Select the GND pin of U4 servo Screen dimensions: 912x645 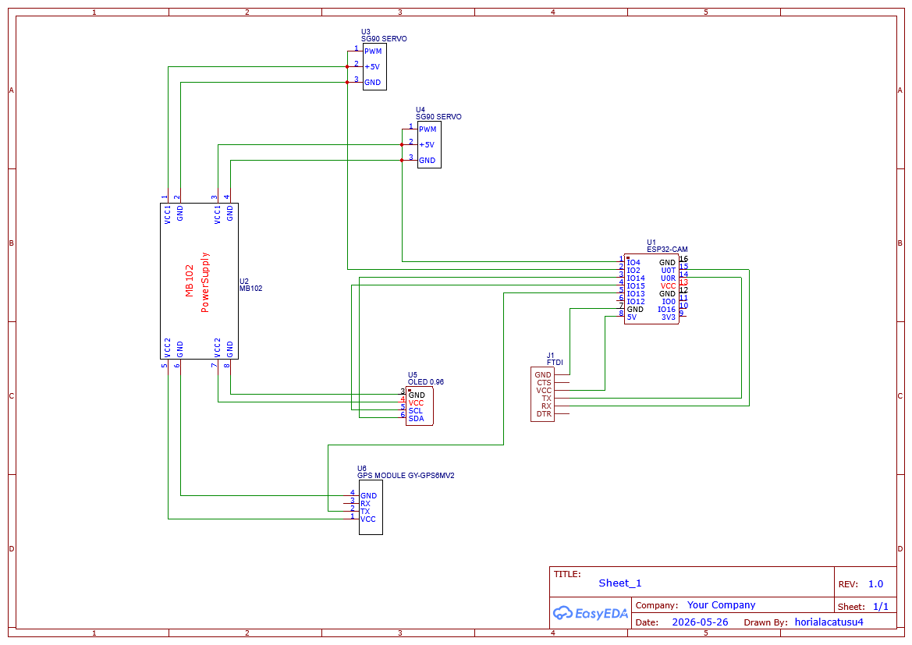(427, 161)
